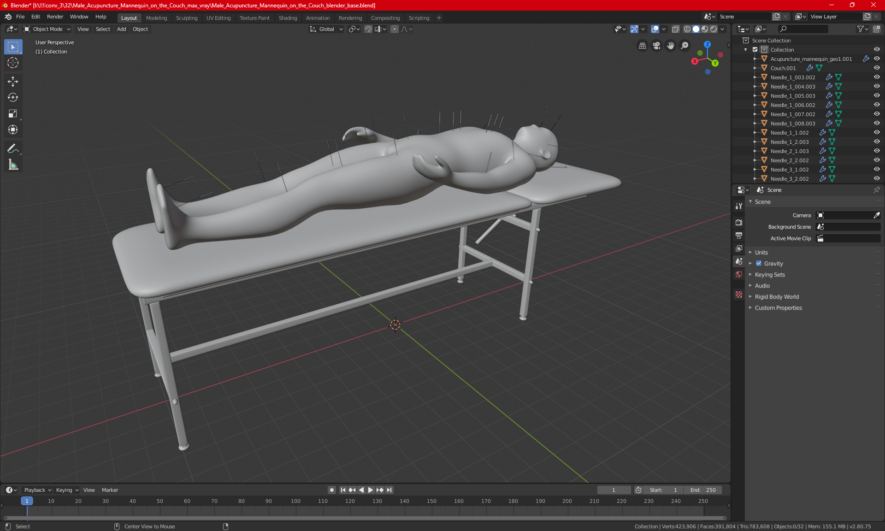The height and width of the screenshot is (531, 885).
Task: Open the World properties tab
Action: [739, 274]
